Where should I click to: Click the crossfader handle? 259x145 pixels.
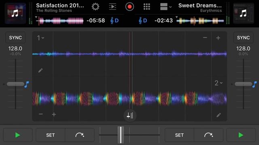pyautogui.click(x=121, y=135)
